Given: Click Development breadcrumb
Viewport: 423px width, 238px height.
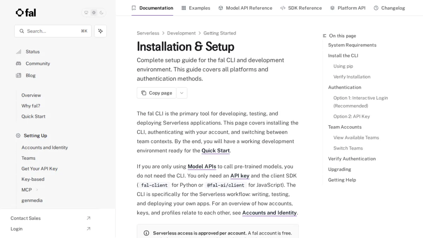Looking at the screenshot, I should (181, 33).
